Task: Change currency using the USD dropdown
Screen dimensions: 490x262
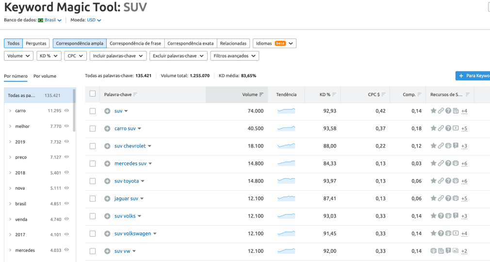Action: [x=94, y=20]
